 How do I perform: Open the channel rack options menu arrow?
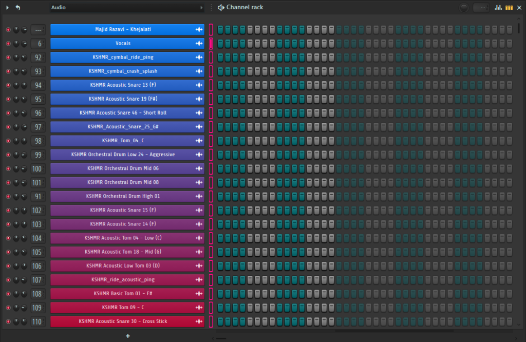pyautogui.click(x=7, y=8)
